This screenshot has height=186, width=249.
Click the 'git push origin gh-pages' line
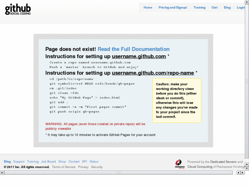click(74, 112)
